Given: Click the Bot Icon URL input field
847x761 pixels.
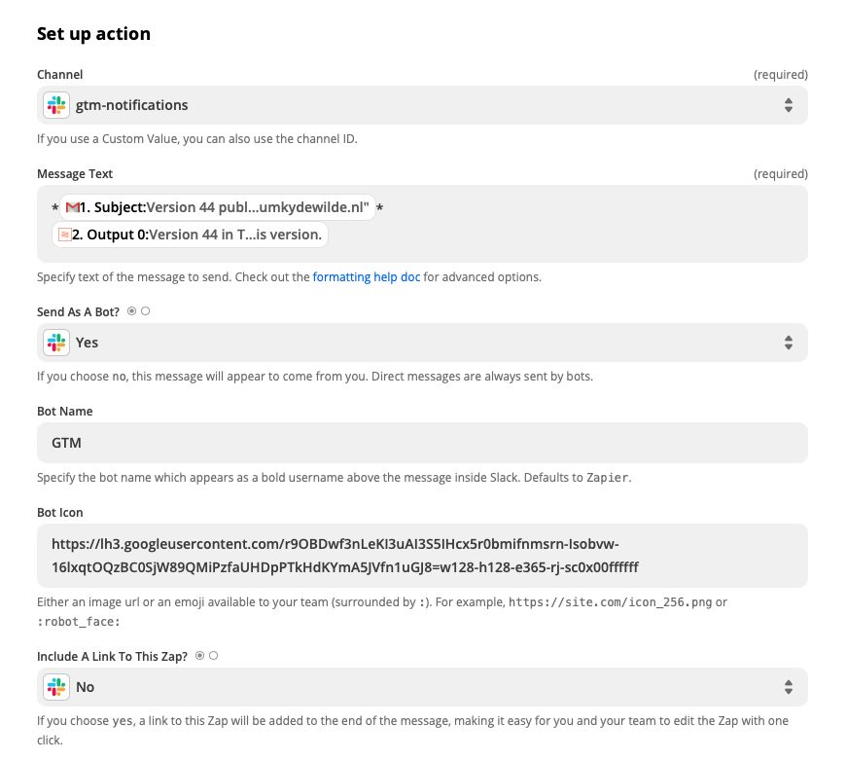Looking at the screenshot, I should click(422, 556).
